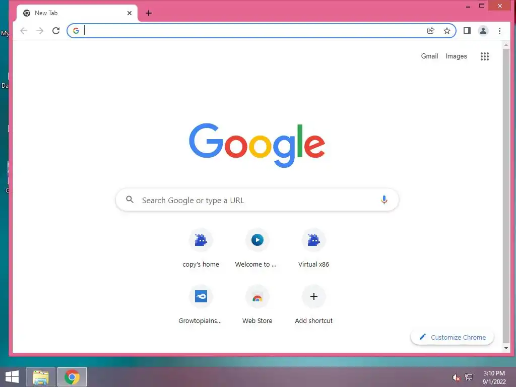Open the Chrome profile avatar
The height and width of the screenshot is (387, 516).
(x=483, y=31)
